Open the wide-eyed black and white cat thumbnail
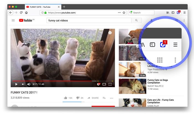The height and width of the screenshot is (114, 194). 132,102
